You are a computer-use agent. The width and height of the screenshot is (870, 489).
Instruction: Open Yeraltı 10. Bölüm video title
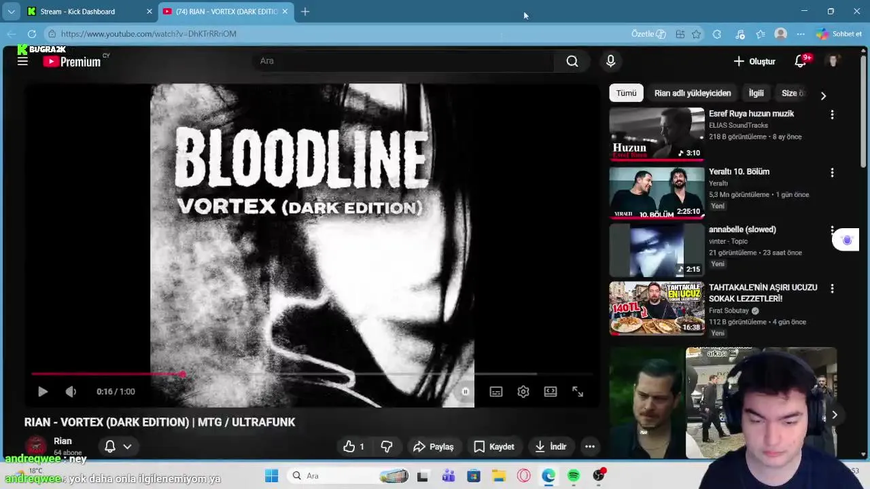point(739,171)
